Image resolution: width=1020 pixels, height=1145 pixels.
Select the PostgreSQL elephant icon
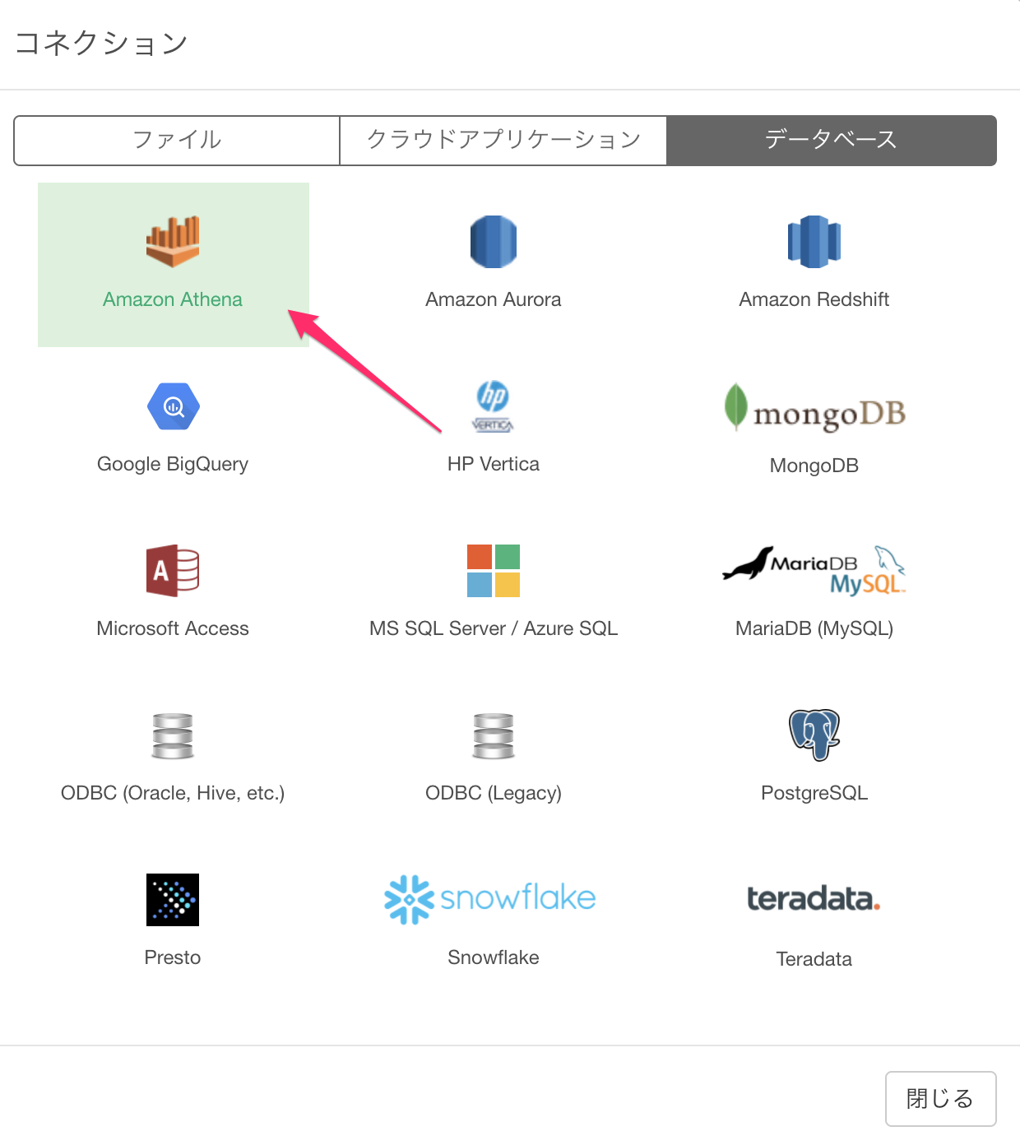tap(814, 735)
